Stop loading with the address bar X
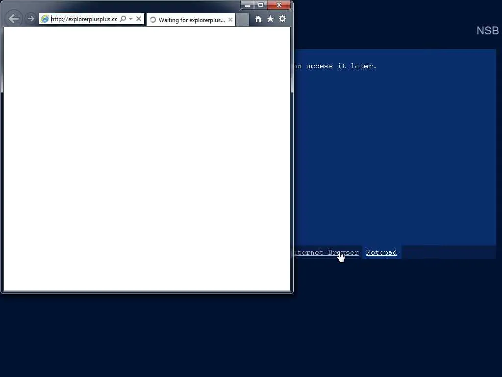This screenshot has height=377, width=502. [x=139, y=19]
